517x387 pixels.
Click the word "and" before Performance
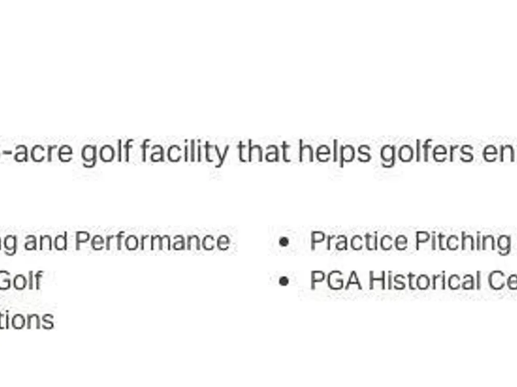click(45, 241)
